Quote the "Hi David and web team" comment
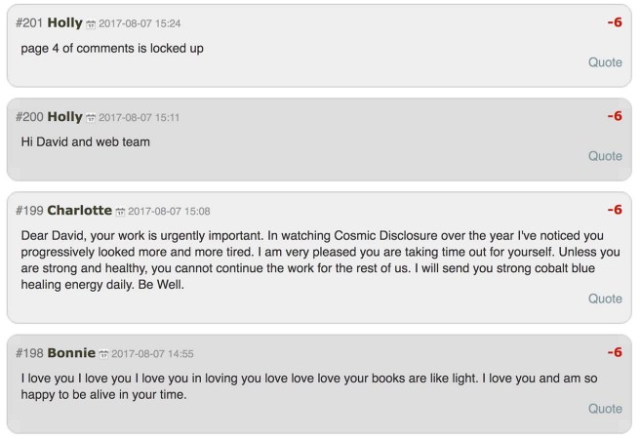The height and width of the screenshot is (440, 640). (605, 156)
